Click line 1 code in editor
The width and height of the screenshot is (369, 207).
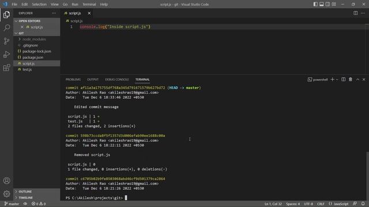(x=115, y=27)
